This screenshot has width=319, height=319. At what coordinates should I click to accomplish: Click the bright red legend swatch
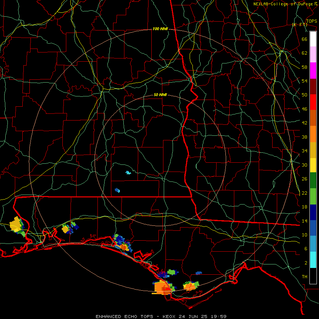[x=313, y=102]
